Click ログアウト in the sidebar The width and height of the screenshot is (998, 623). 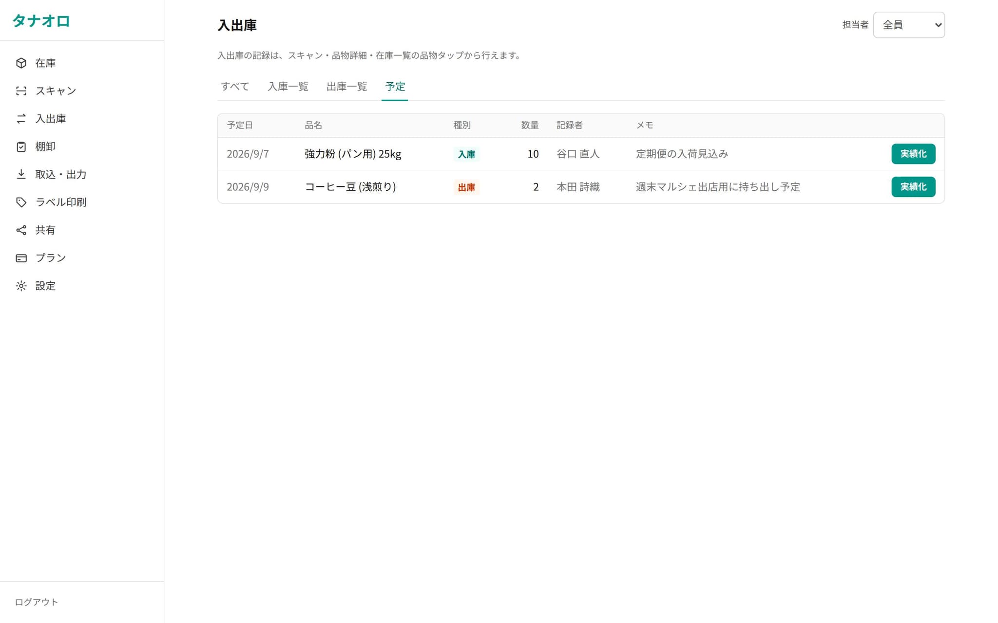pyautogui.click(x=37, y=602)
